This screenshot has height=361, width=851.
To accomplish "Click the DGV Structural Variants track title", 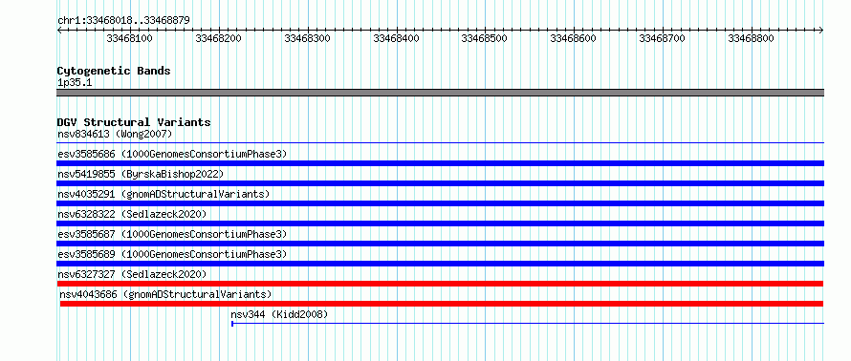I will pos(134,122).
